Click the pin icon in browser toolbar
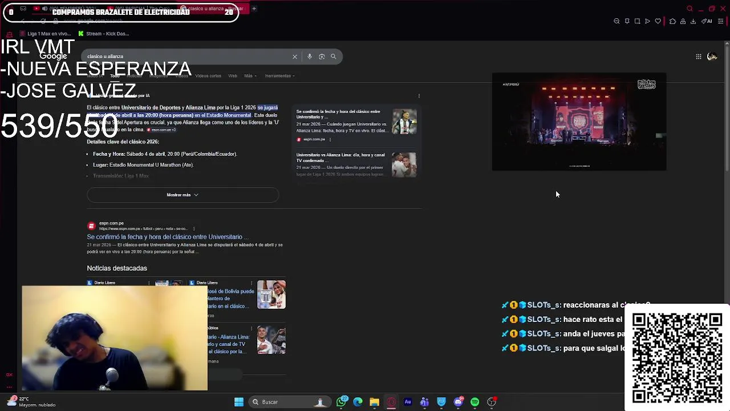The height and width of the screenshot is (411, 730). pos(627,21)
